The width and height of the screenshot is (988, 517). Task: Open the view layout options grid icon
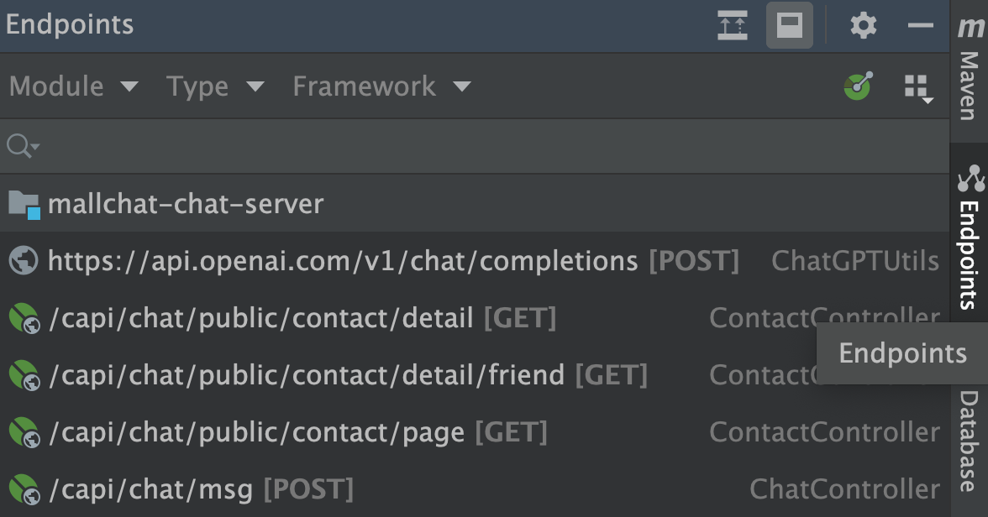[917, 86]
